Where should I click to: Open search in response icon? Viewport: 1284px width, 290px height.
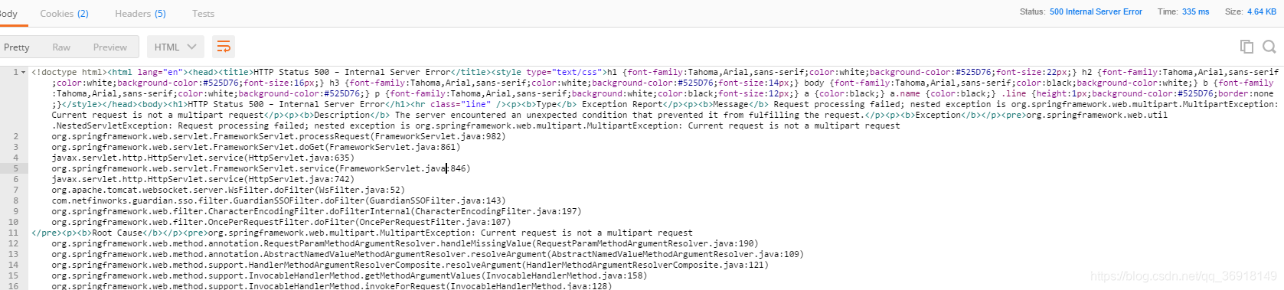click(1269, 47)
